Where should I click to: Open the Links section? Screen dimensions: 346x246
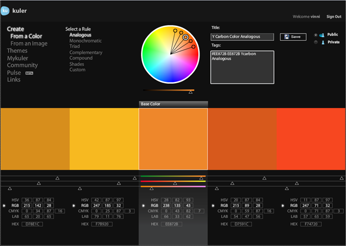click(14, 79)
